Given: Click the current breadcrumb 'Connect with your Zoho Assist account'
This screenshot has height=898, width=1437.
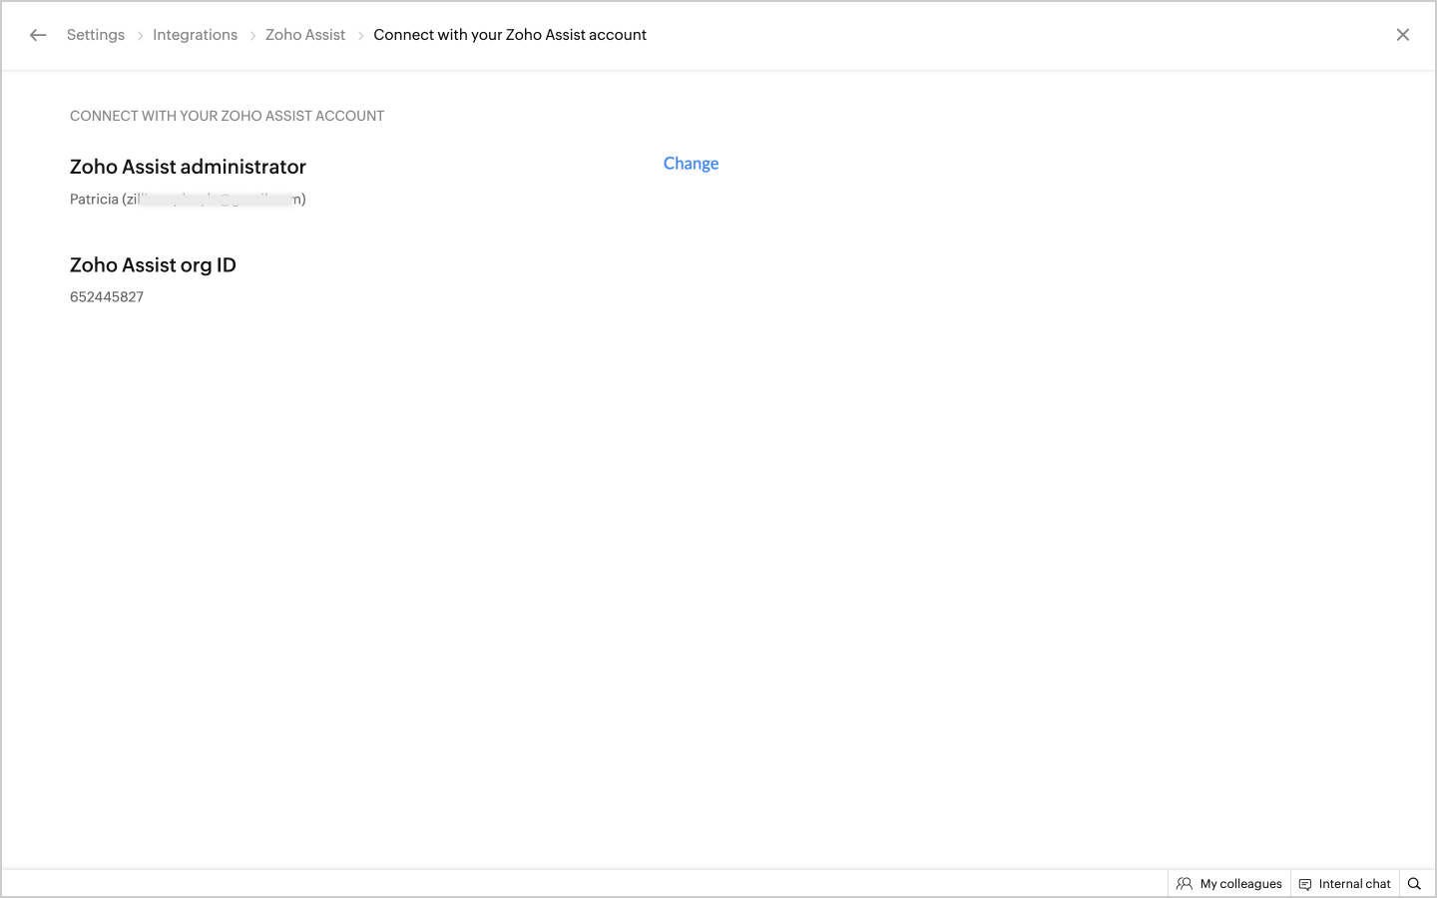Looking at the screenshot, I should point(510,35).
